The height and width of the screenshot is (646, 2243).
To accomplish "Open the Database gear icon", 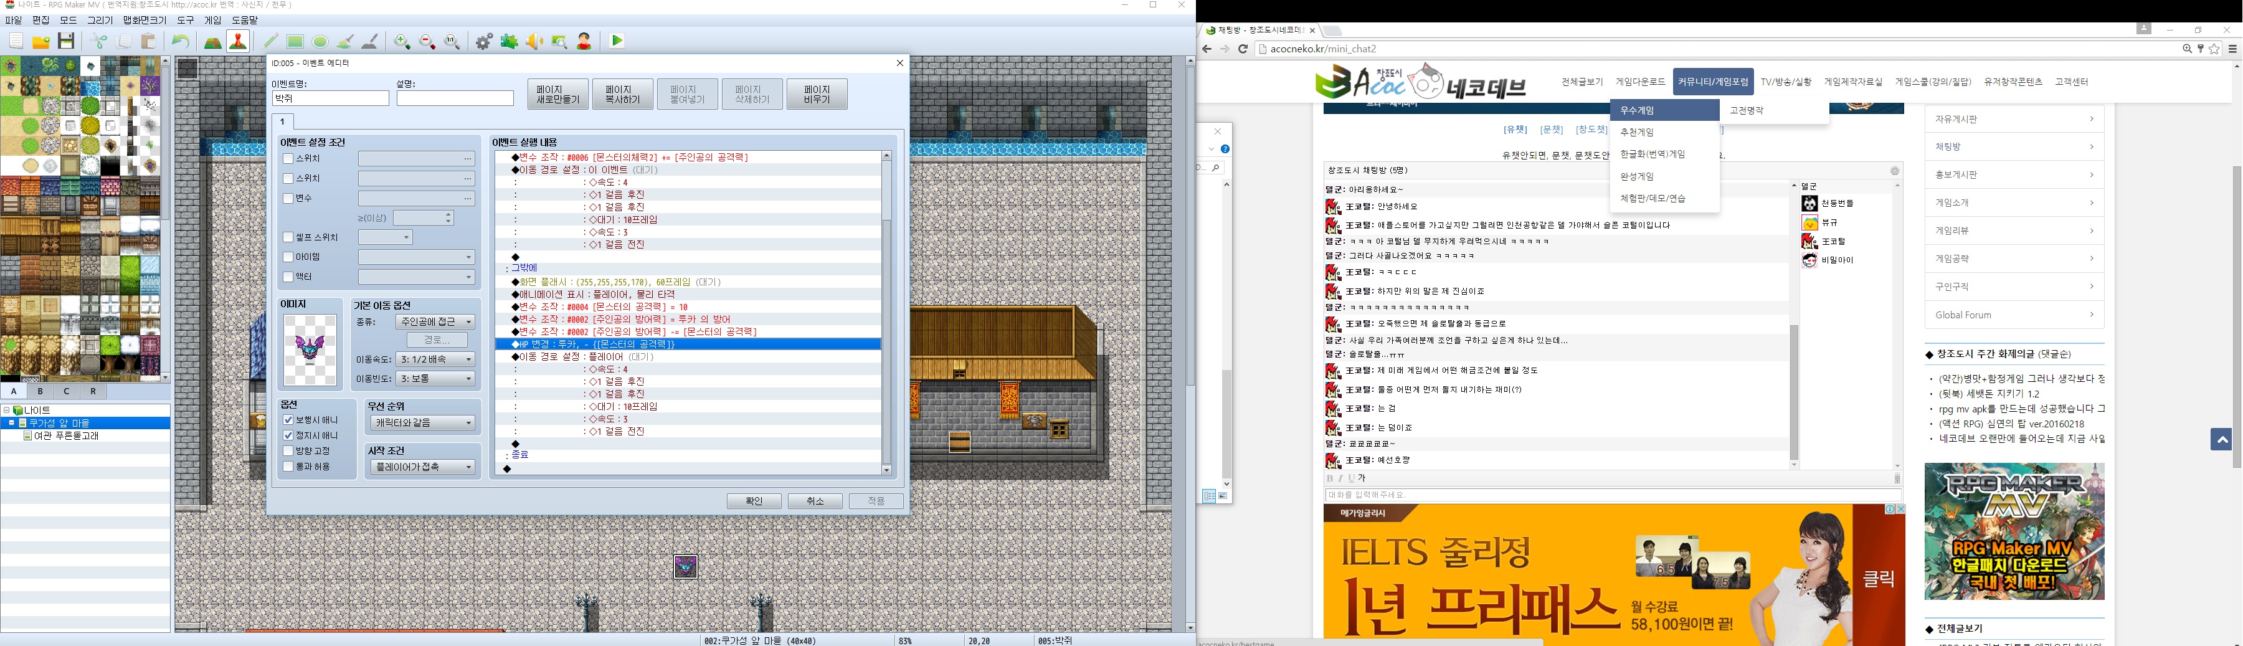I will point(484,41).
